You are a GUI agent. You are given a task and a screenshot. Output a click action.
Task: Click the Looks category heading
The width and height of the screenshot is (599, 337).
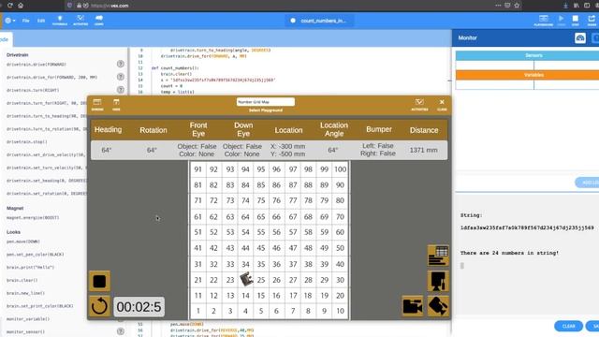click(x=13, y=232)
